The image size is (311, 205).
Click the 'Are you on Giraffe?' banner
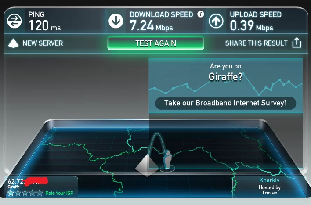pos(226,72)
